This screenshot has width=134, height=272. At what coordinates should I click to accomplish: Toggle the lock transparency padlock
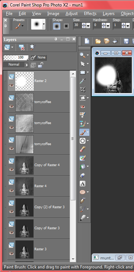[x=40, y=65]
